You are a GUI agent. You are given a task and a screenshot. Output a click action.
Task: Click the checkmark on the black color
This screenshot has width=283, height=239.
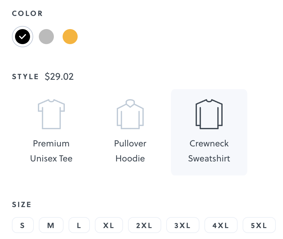pos(23,37)
